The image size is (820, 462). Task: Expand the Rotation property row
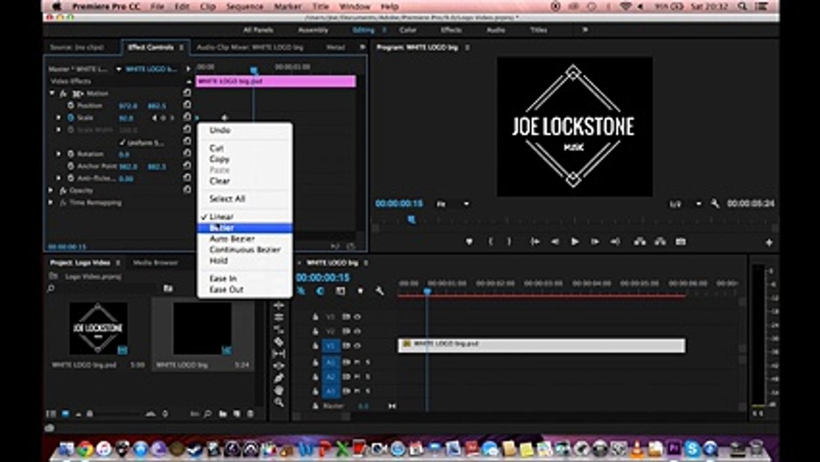[59, 155]
